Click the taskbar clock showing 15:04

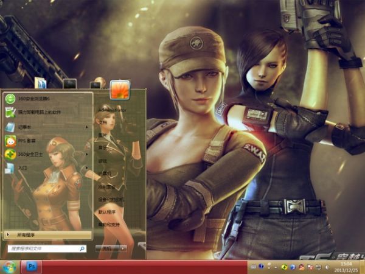click(x=346, y=267)
